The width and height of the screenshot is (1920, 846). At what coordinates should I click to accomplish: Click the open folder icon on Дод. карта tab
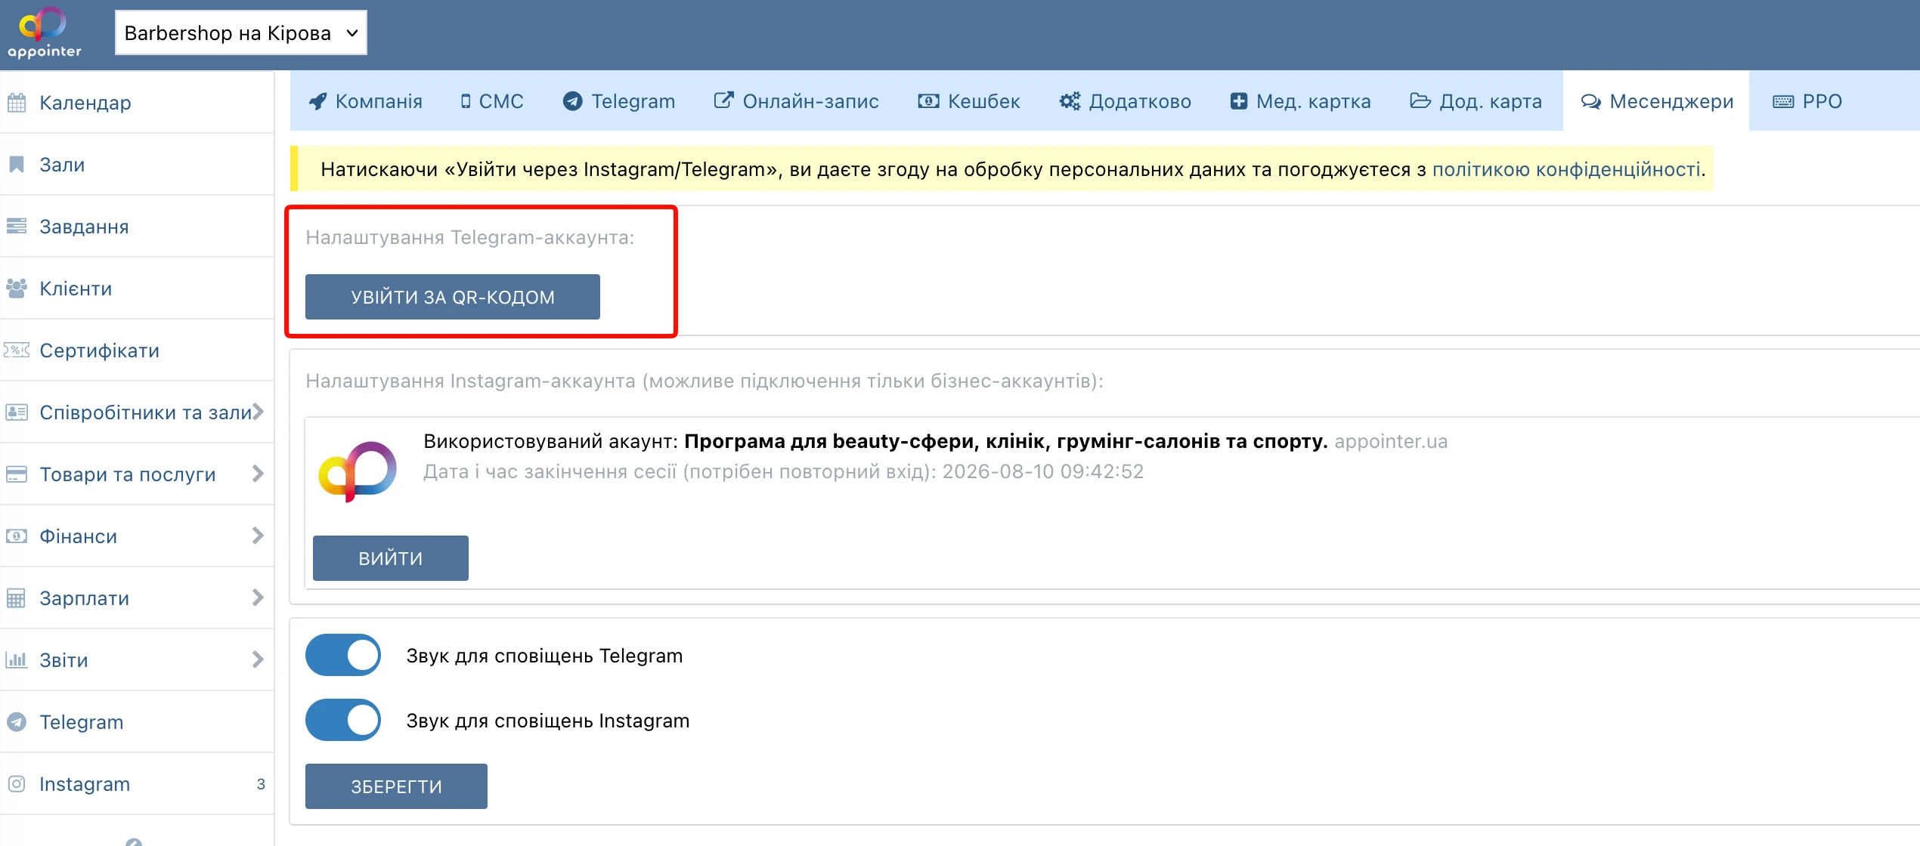[1420, 101]
